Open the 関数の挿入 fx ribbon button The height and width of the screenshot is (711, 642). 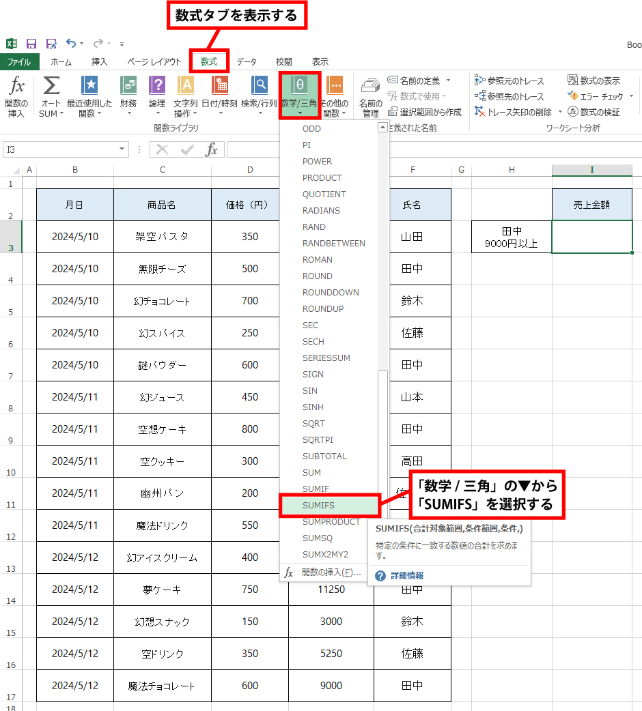16,97
